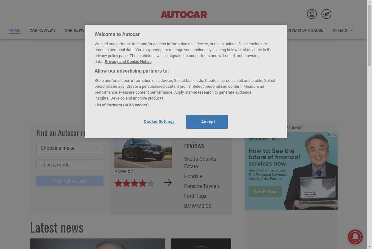Click the BMW X7 title link
372x249 pixels.
pyautogui.click(x=124, y=171)
